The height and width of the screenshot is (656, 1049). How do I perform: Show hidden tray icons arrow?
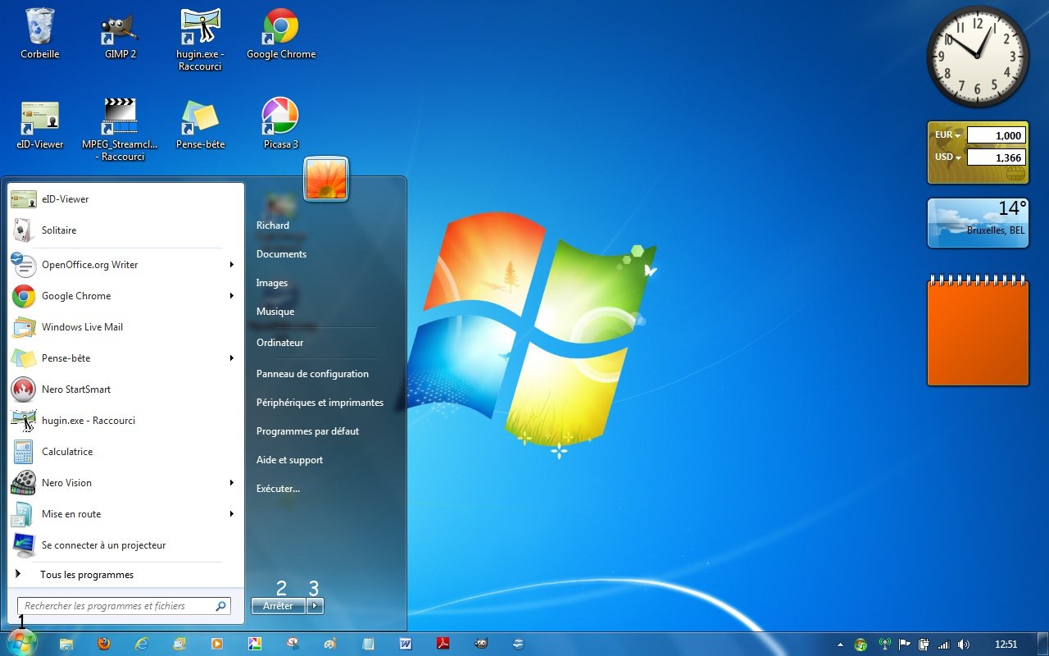tap(839, 645)
